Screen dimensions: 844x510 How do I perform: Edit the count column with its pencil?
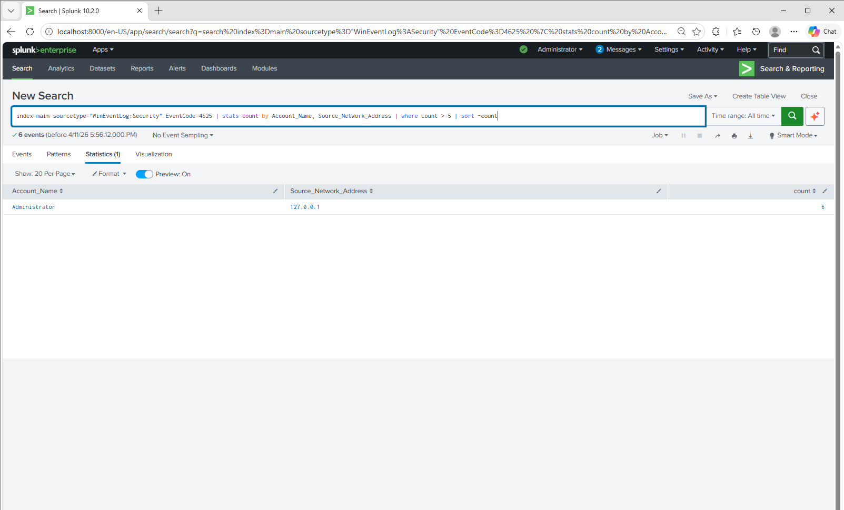(825, 191)
